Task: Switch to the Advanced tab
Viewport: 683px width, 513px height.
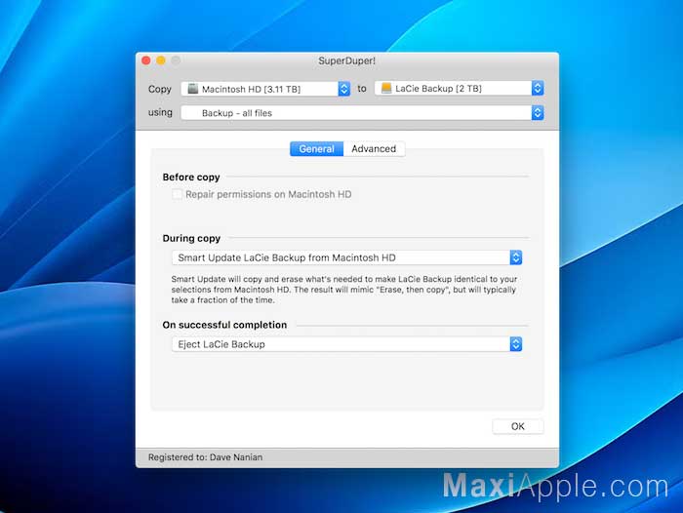Action: pyautogui.click(x=374, y=148)
